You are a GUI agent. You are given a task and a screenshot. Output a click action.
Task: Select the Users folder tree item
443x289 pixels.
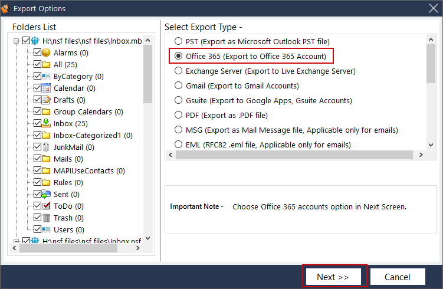(68, 229)
